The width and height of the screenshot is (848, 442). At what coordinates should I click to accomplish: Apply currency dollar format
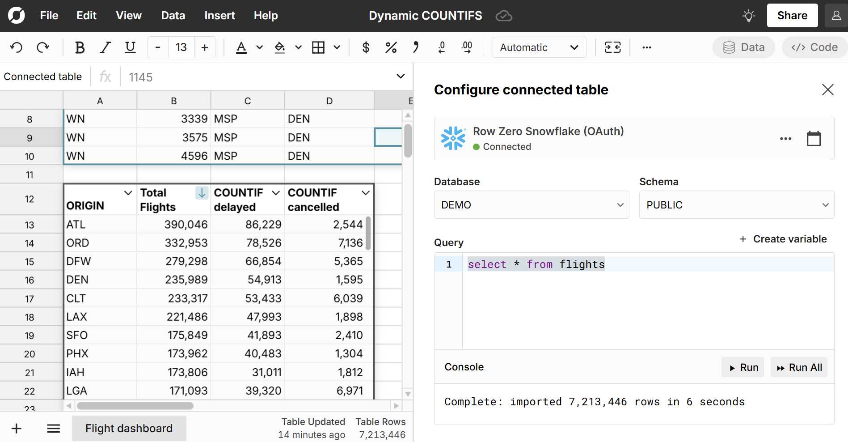coord(366,47)
